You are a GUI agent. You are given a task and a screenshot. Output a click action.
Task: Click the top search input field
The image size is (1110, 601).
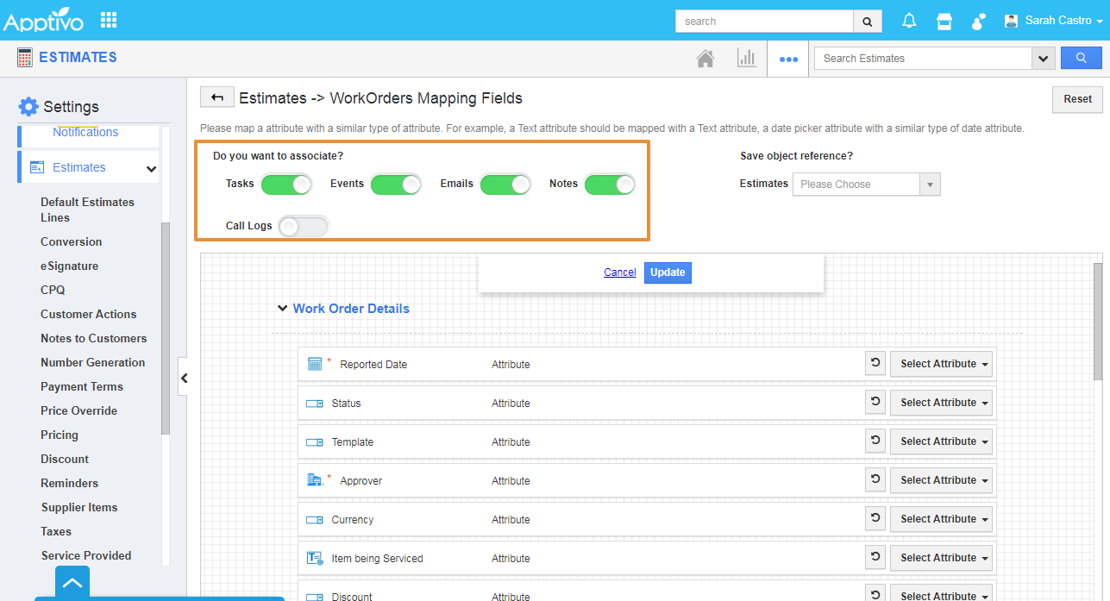point(764,22)
